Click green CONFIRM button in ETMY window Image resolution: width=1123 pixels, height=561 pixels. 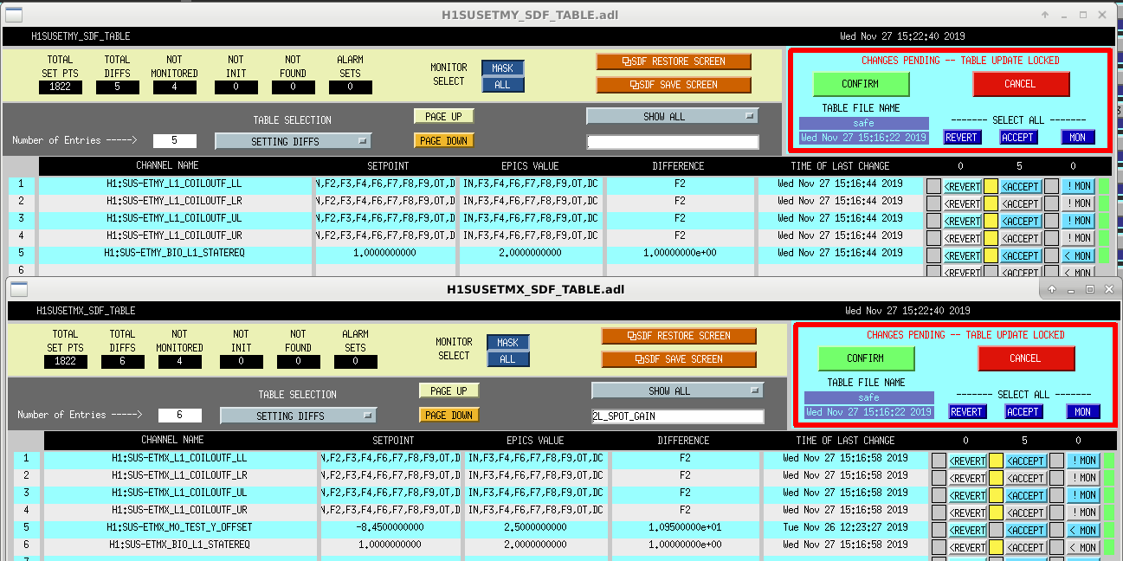861,84
